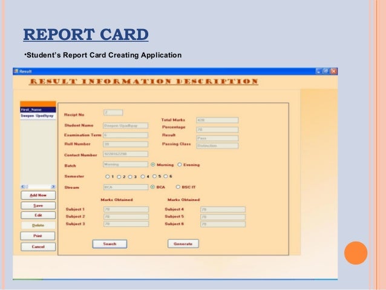Click the Delete button

coord(38,225)
